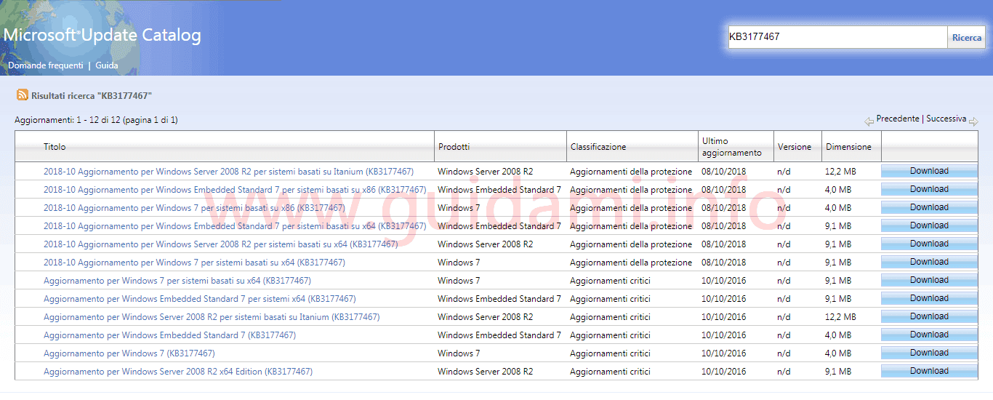Open the 2018-10 Windows Server 2008 R2 x64 title link
Viewport: 993px width, 400px height.
221,244
